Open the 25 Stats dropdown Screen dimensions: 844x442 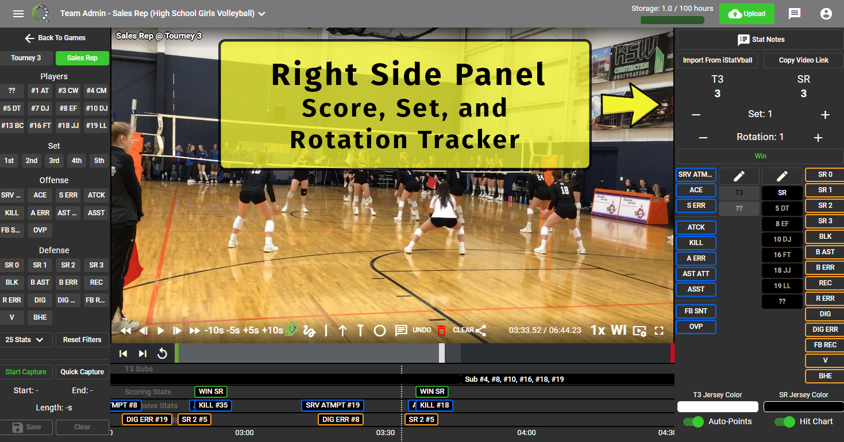[26, 340]
